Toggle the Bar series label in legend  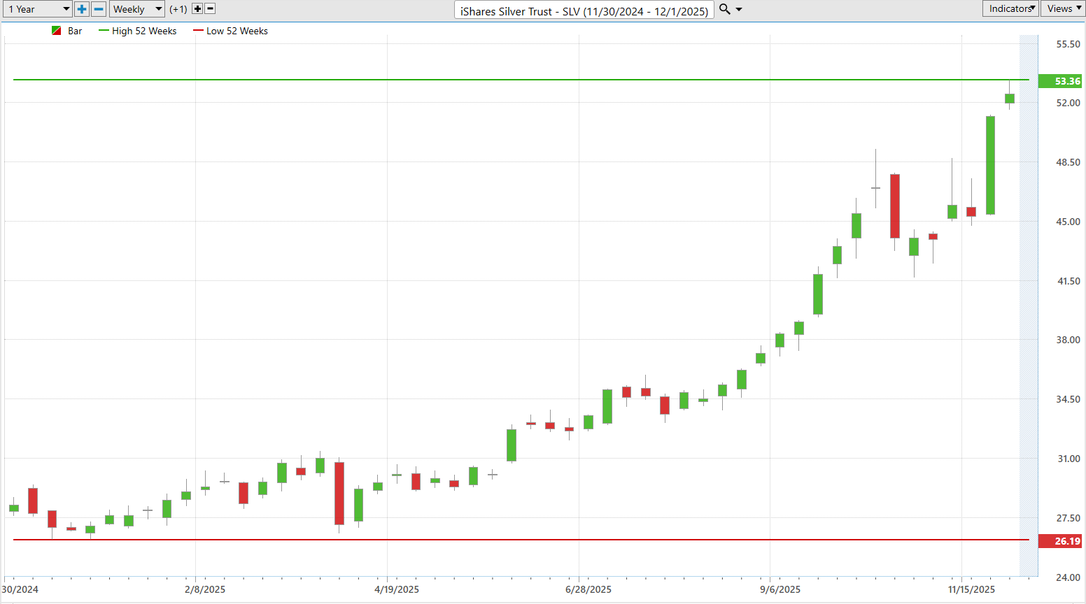coord(75,31)
